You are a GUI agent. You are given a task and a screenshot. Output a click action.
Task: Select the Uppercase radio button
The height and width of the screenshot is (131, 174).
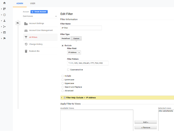63,84
